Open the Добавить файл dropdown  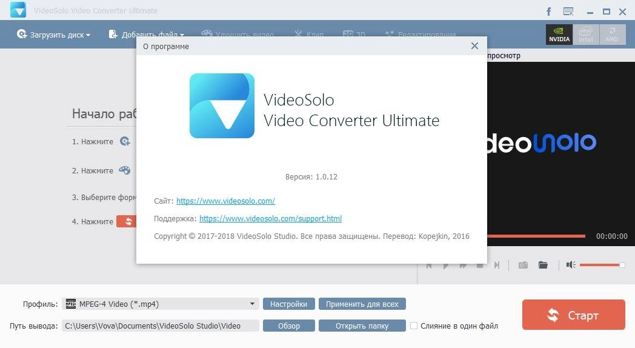[x=146, y=35]
